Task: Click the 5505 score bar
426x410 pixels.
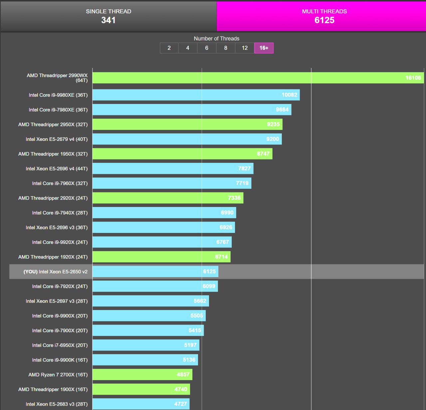Action: tap(149, 315)
